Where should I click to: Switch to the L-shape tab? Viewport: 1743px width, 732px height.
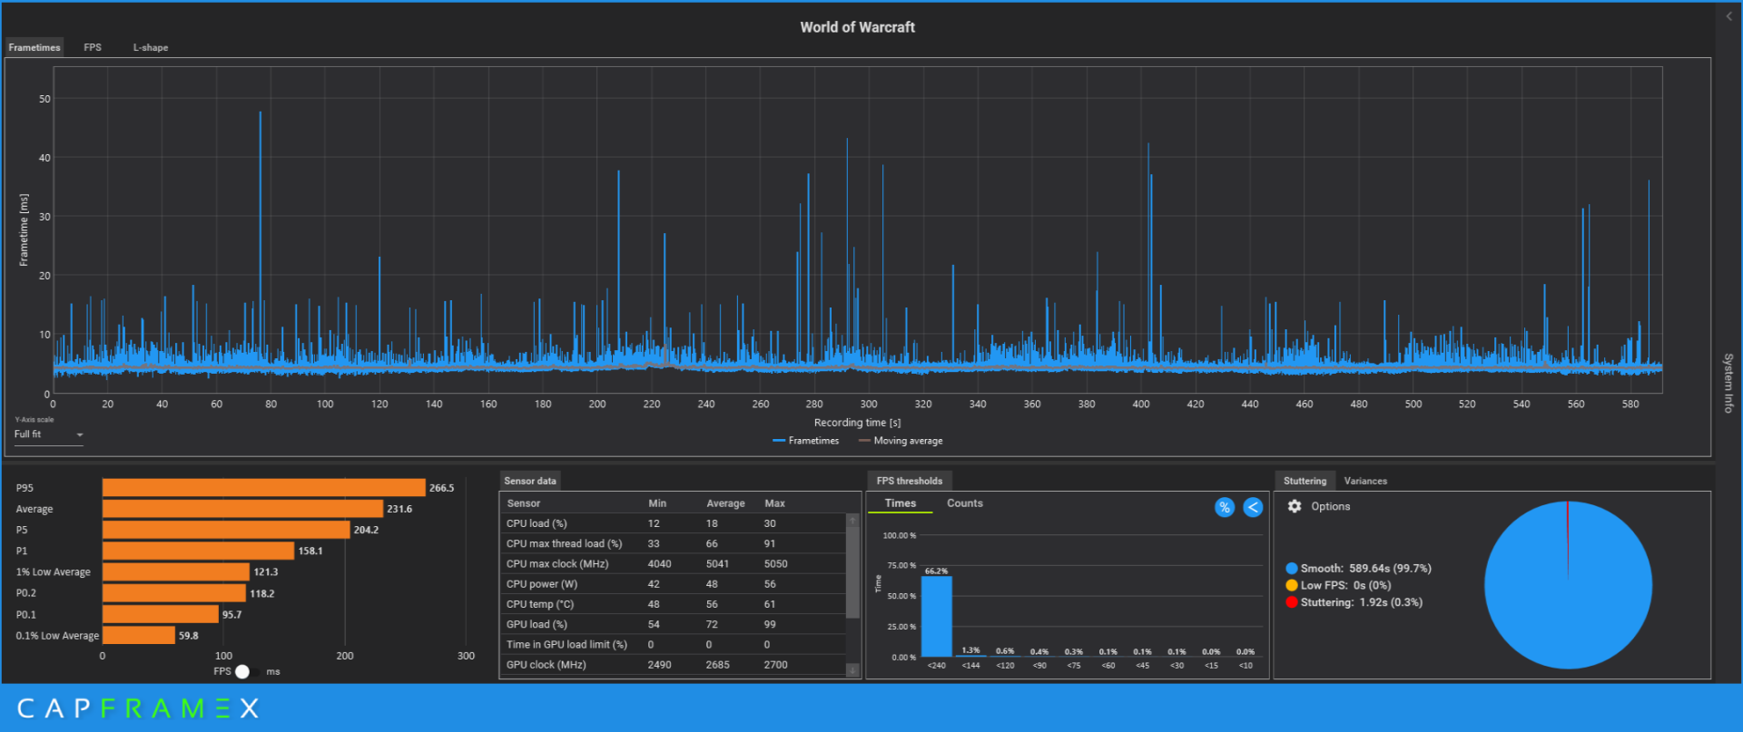[x=151, y=47]
